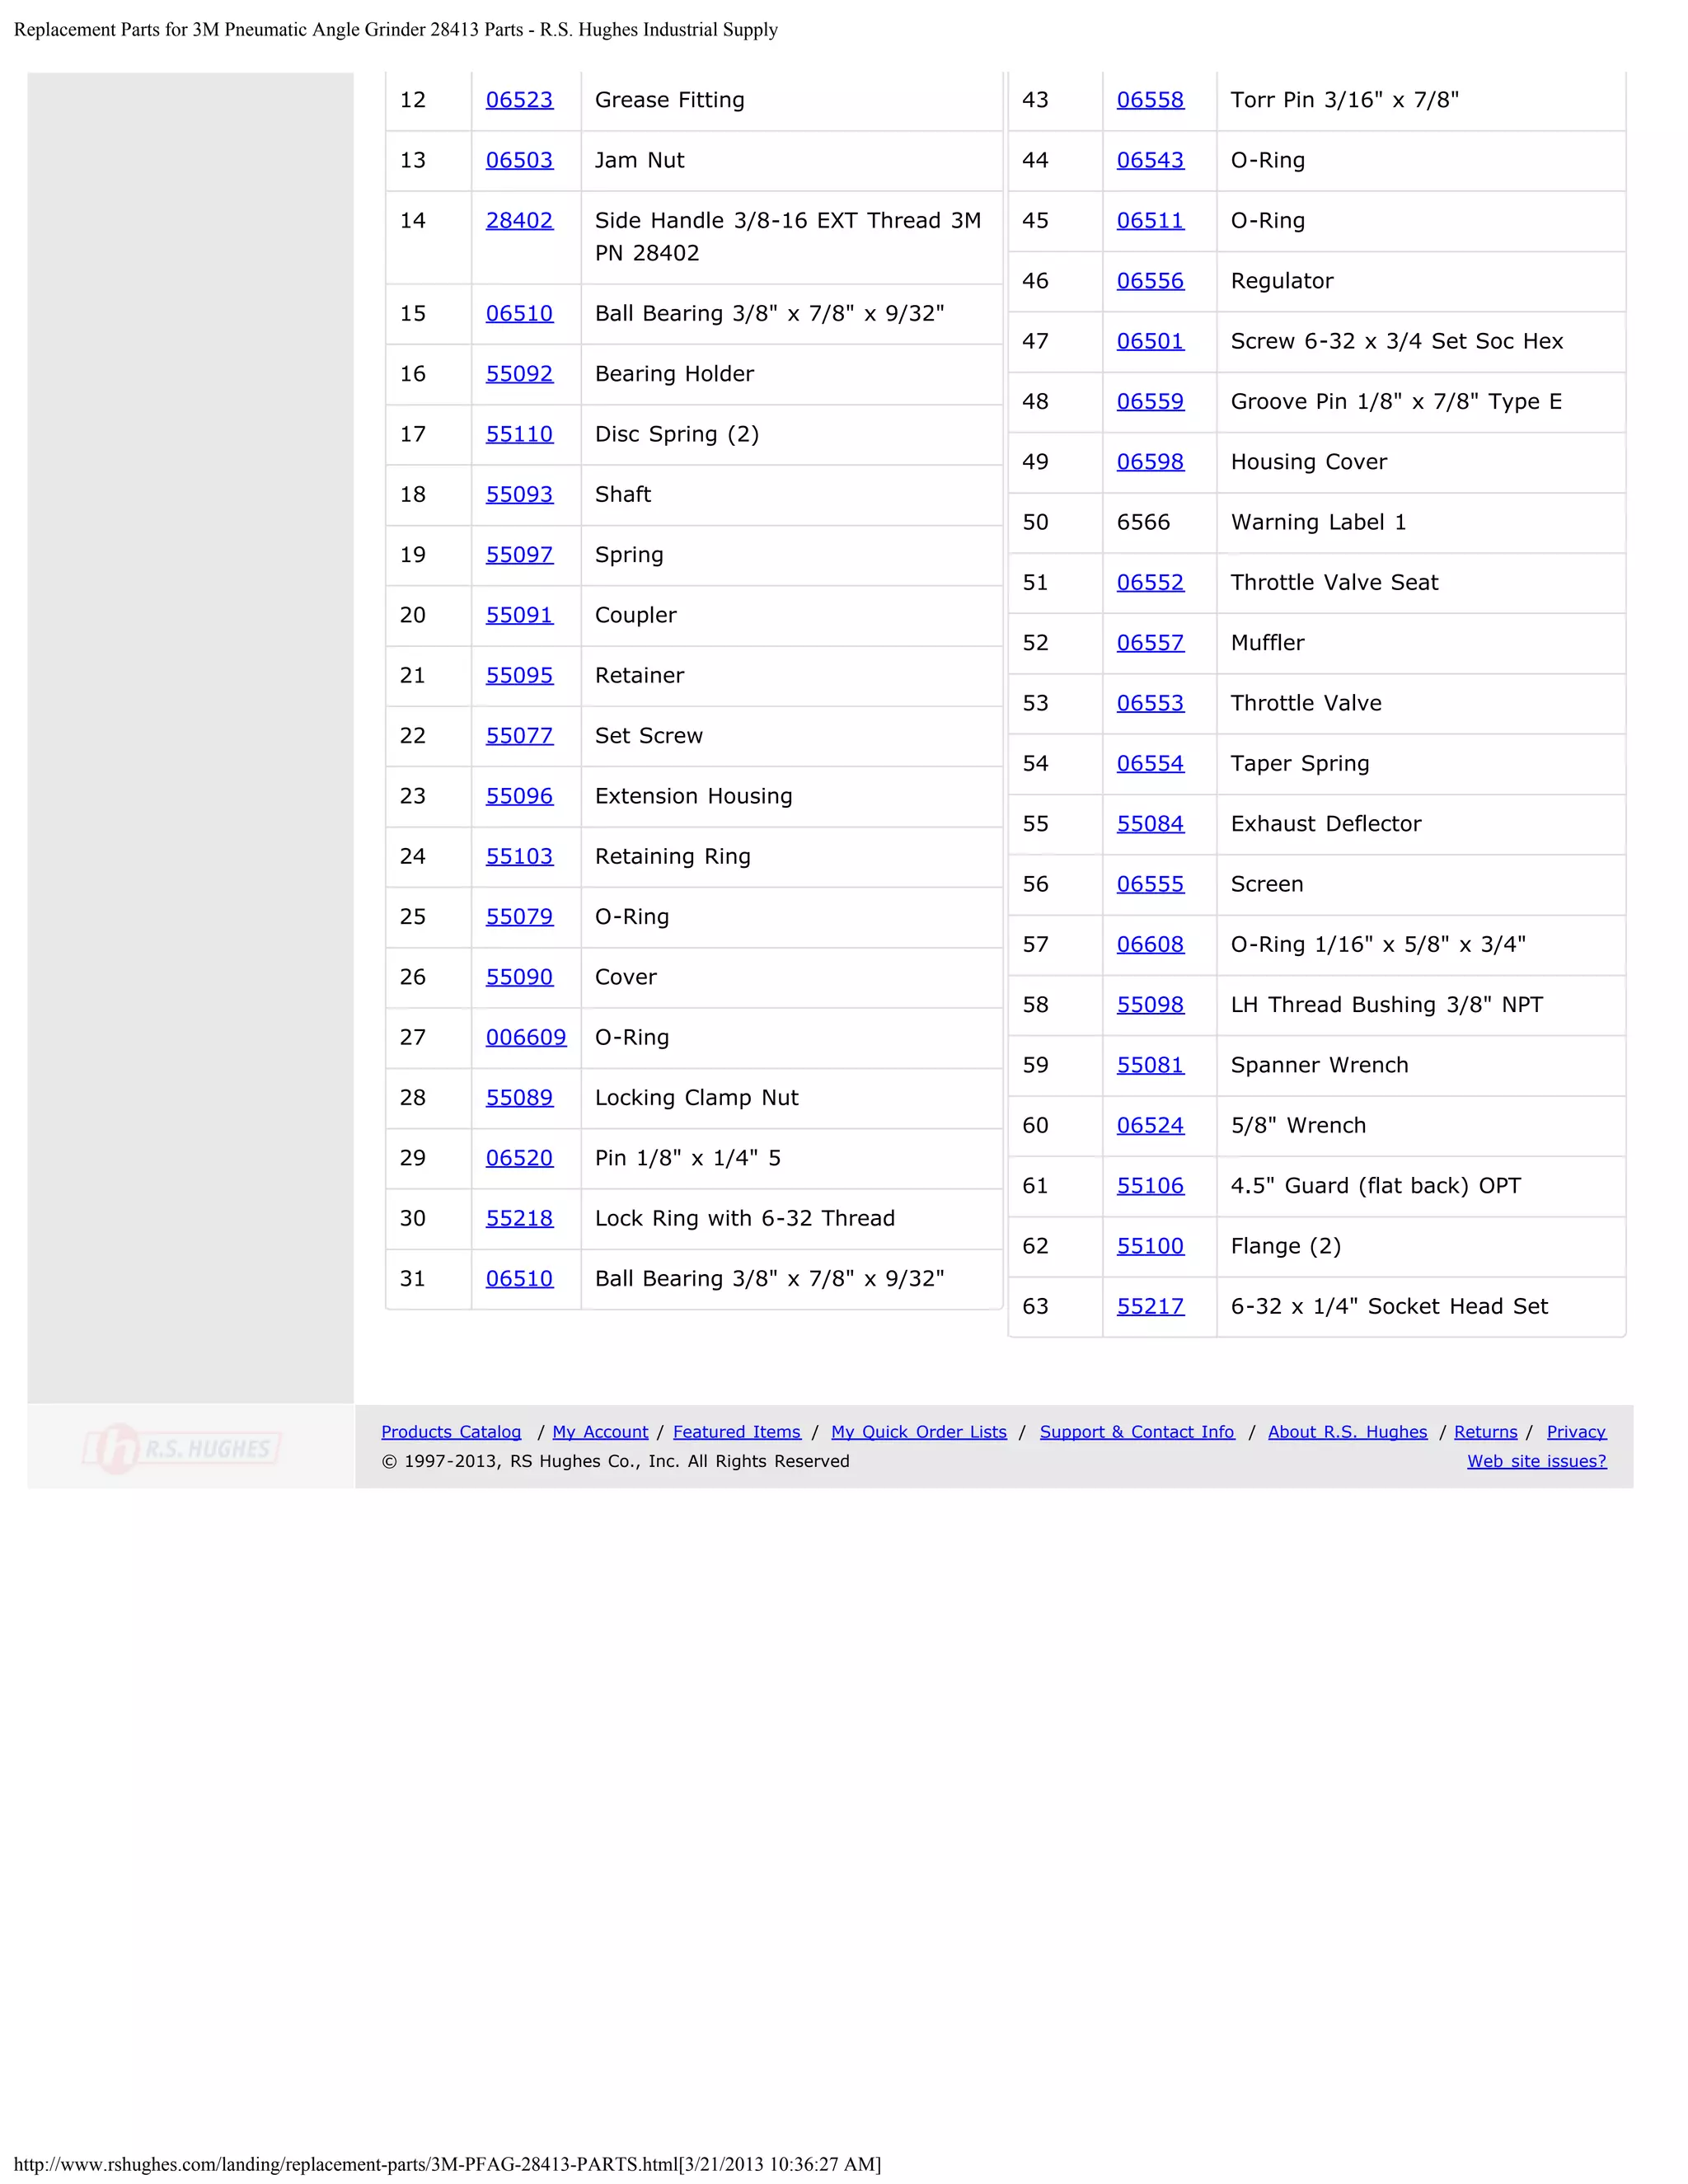Screen dimensions: 1688x2184
Task: Click part number 55092 for Bearing Holder
Action: (x=519, y=374)
